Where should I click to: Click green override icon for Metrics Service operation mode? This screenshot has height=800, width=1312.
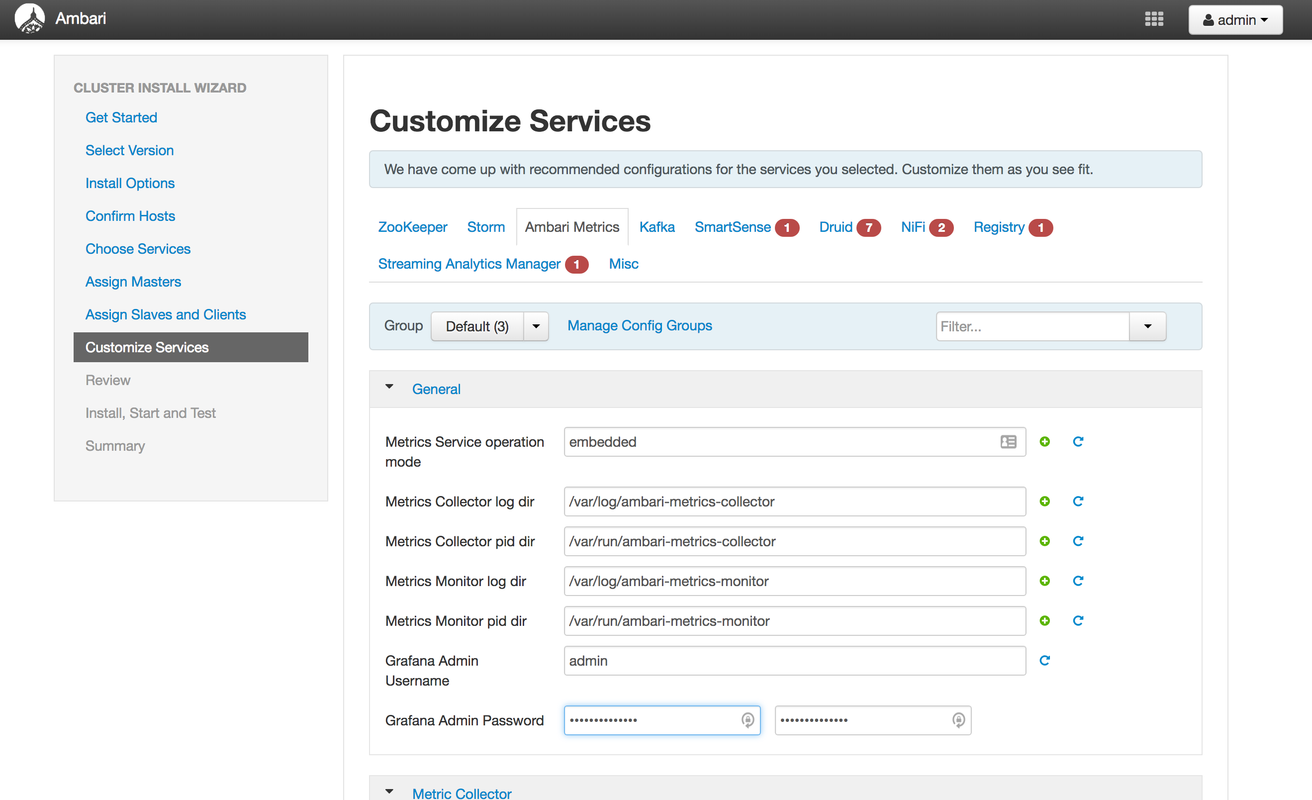pos(1044,442)
